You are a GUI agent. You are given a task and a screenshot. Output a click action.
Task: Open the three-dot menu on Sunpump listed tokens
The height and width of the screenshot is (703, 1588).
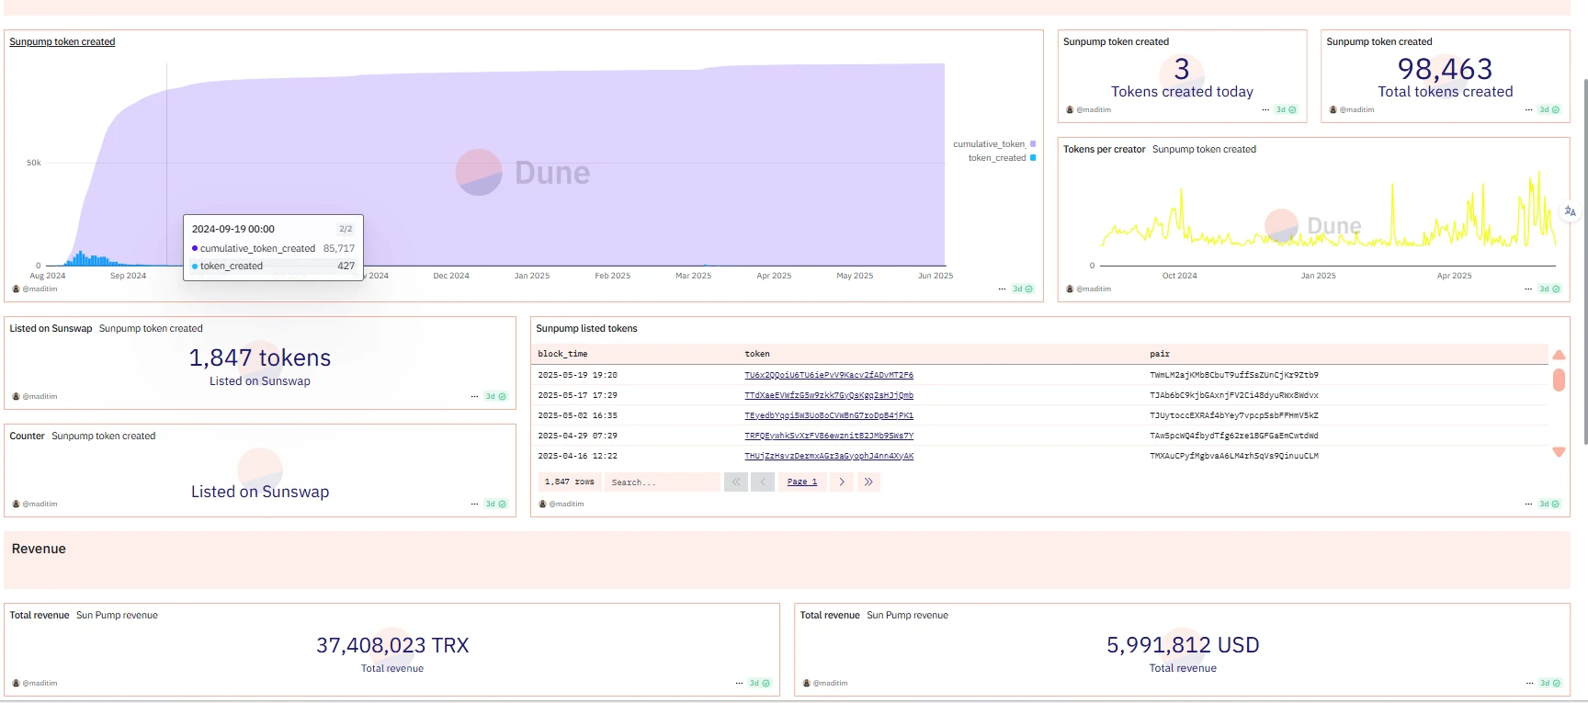(1529, 504)
